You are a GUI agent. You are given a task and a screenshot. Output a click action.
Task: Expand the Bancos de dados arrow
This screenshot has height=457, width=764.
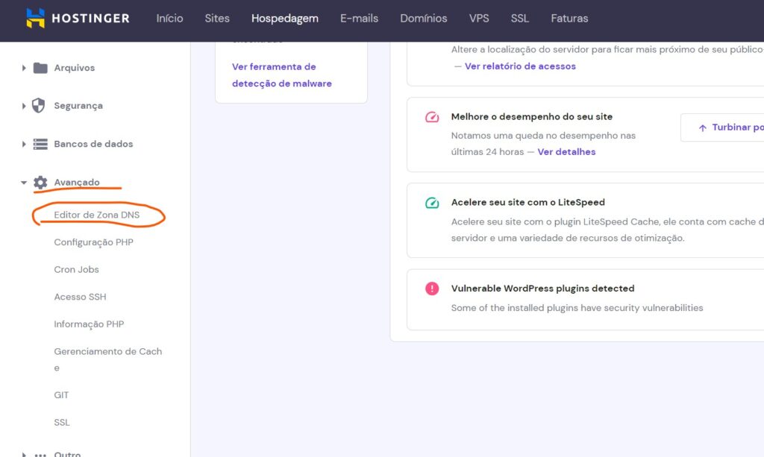pos(25,144)
